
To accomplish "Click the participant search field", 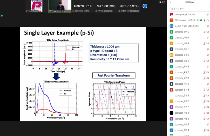I will click(x=190, y=9).
